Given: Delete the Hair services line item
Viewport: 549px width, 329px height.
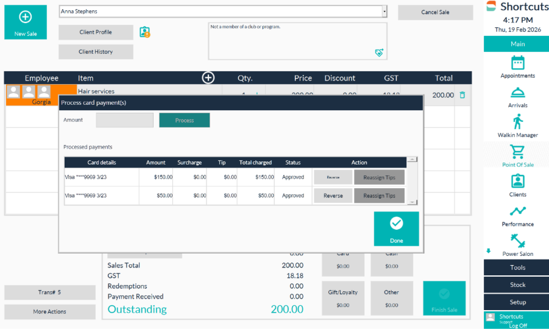Looking at the screenshot, I should [462, 95].
